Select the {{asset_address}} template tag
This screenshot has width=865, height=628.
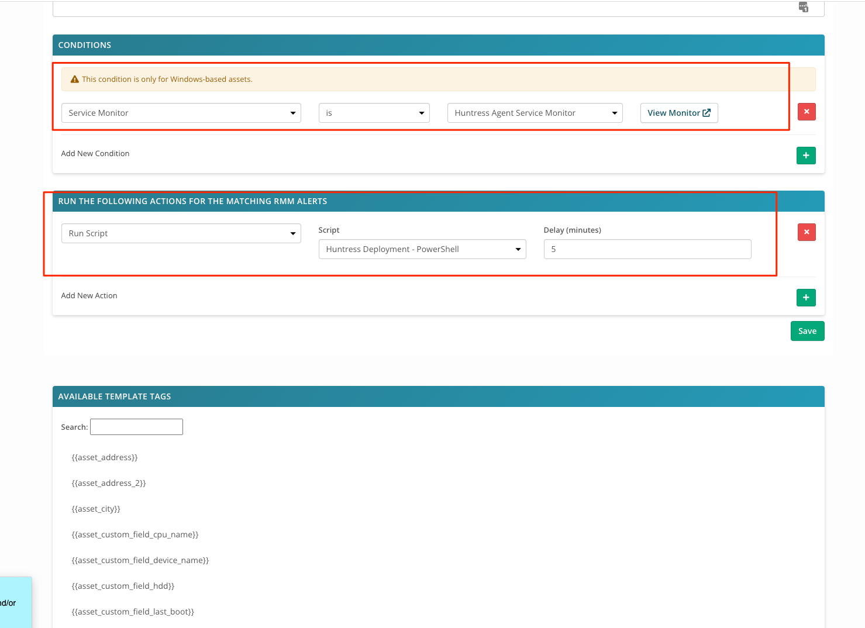105,457
